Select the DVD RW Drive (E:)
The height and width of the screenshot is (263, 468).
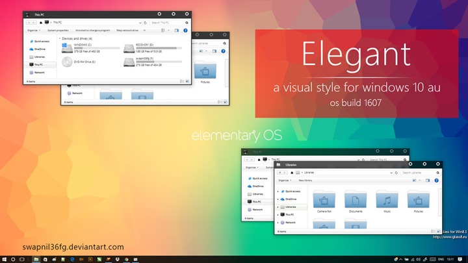coord(79,62)
